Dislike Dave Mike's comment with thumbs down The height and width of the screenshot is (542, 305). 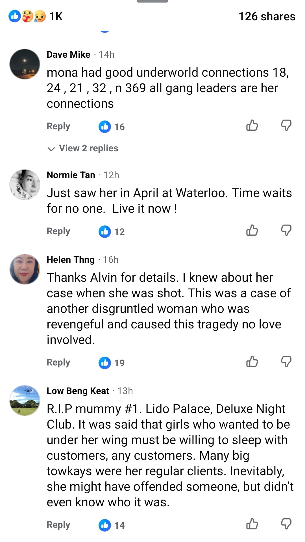[x=286, y=125]
